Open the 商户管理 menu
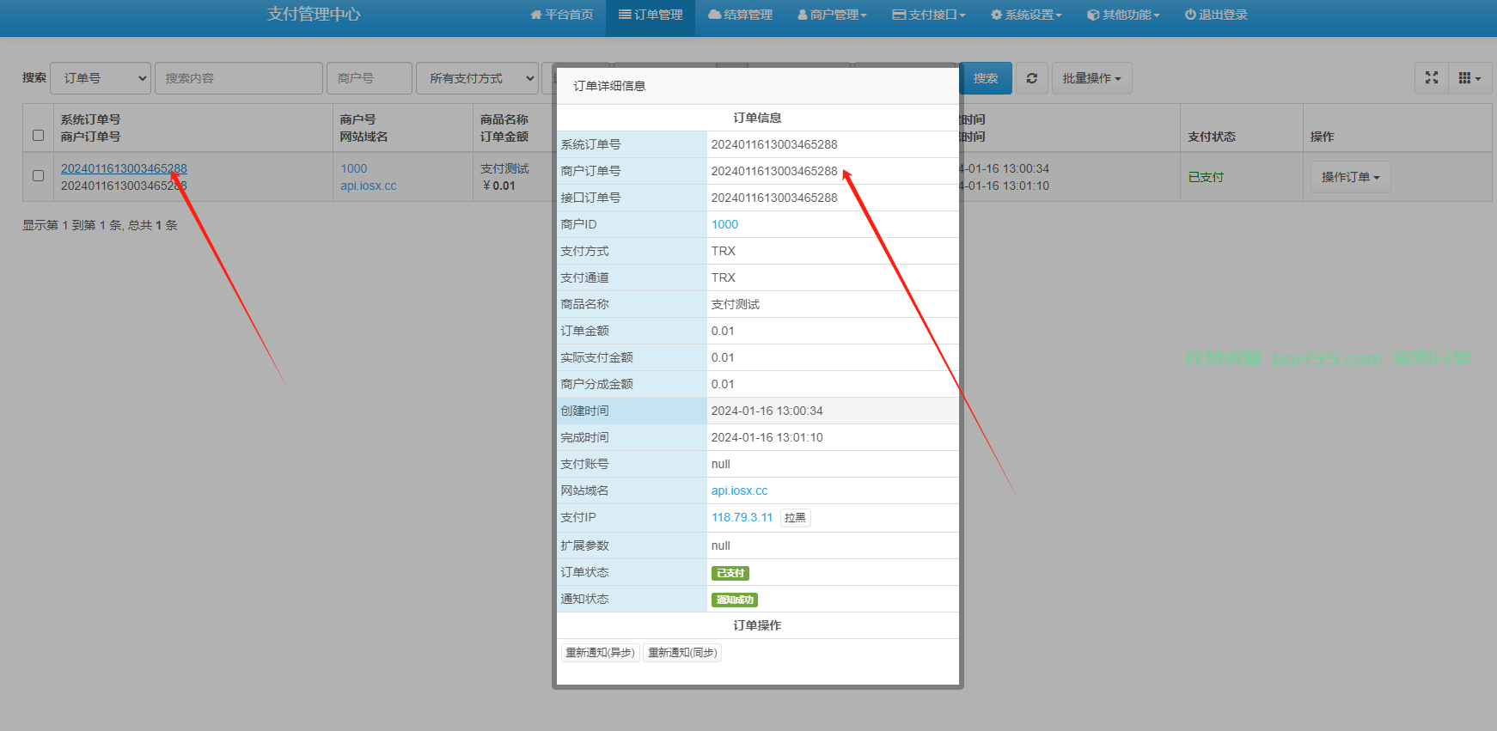The width and height of the screenshot is (1497, 731). [832, 15]
